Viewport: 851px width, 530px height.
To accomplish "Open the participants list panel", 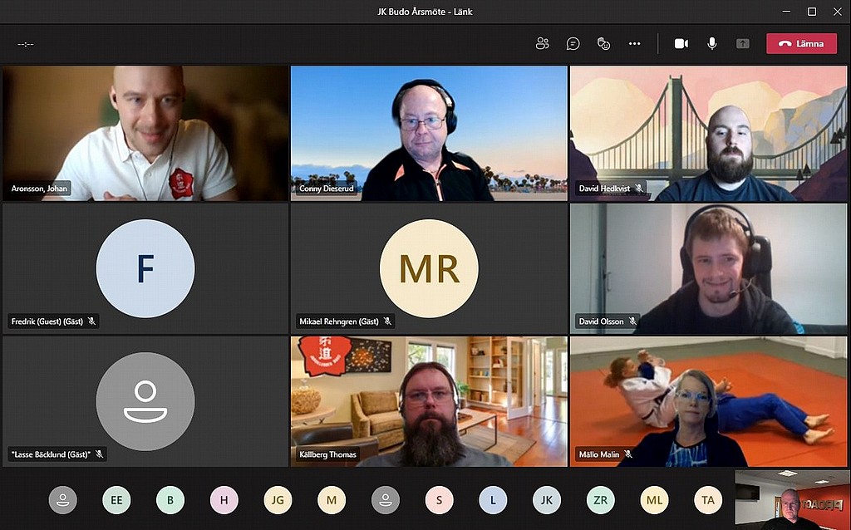I will 543,44.
